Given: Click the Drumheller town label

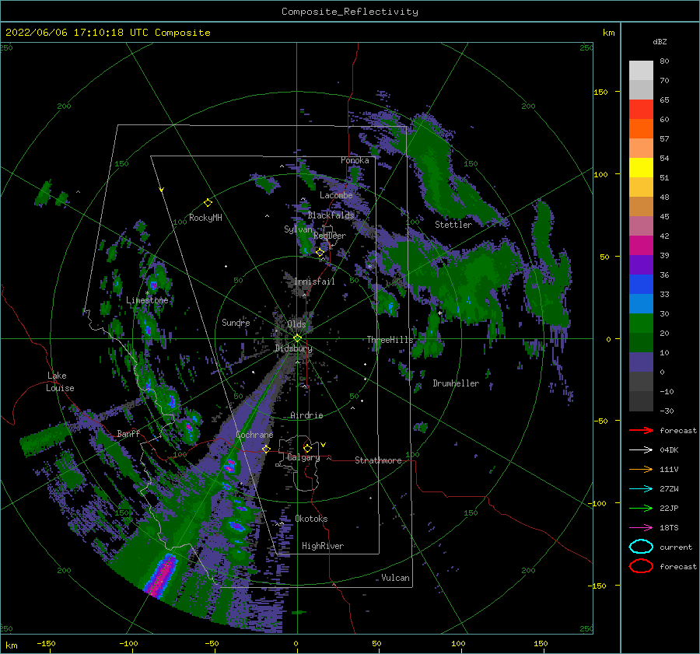Looking at the screenshot, I should (x=455, y=383).
